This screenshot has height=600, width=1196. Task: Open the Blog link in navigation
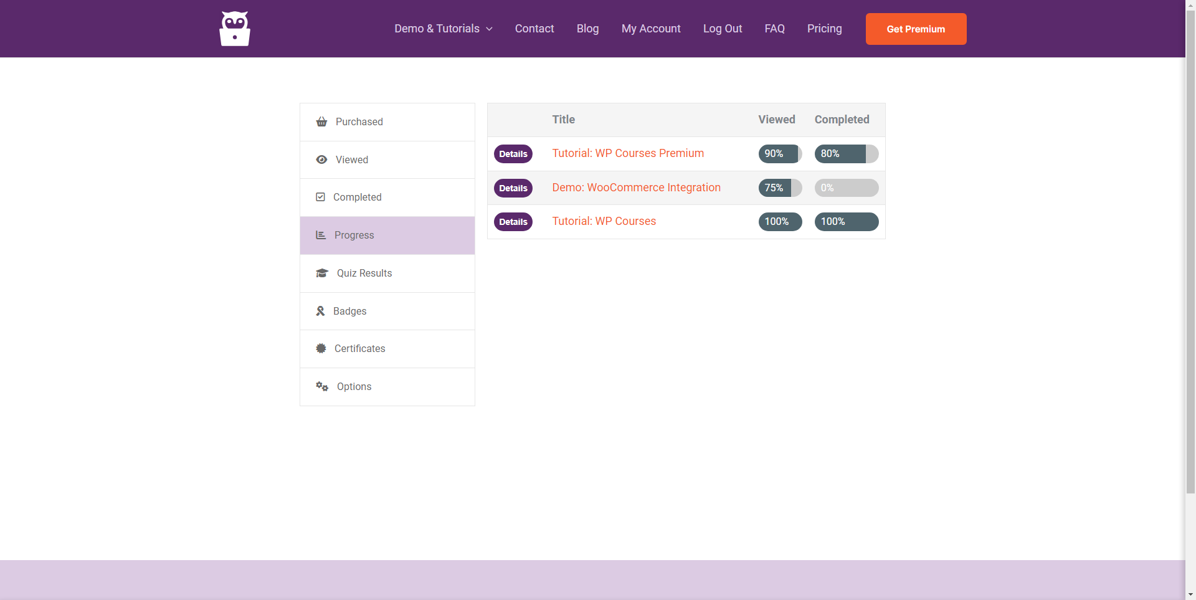[587, 29]
